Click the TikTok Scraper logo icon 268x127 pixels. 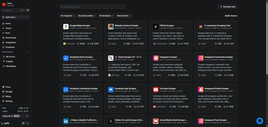pyautogui.click(x=155, y=27)
